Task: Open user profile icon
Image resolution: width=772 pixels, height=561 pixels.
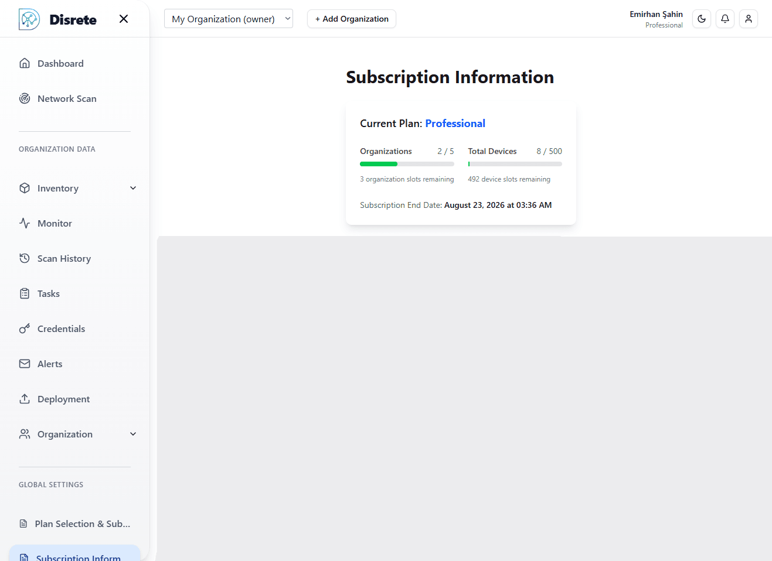Action: click(749, 19)
